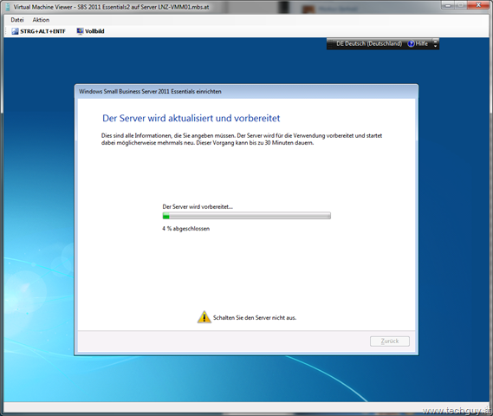Click heading 'Der Server wird aktualisiert und vorbereitet'

click(191, 118)
